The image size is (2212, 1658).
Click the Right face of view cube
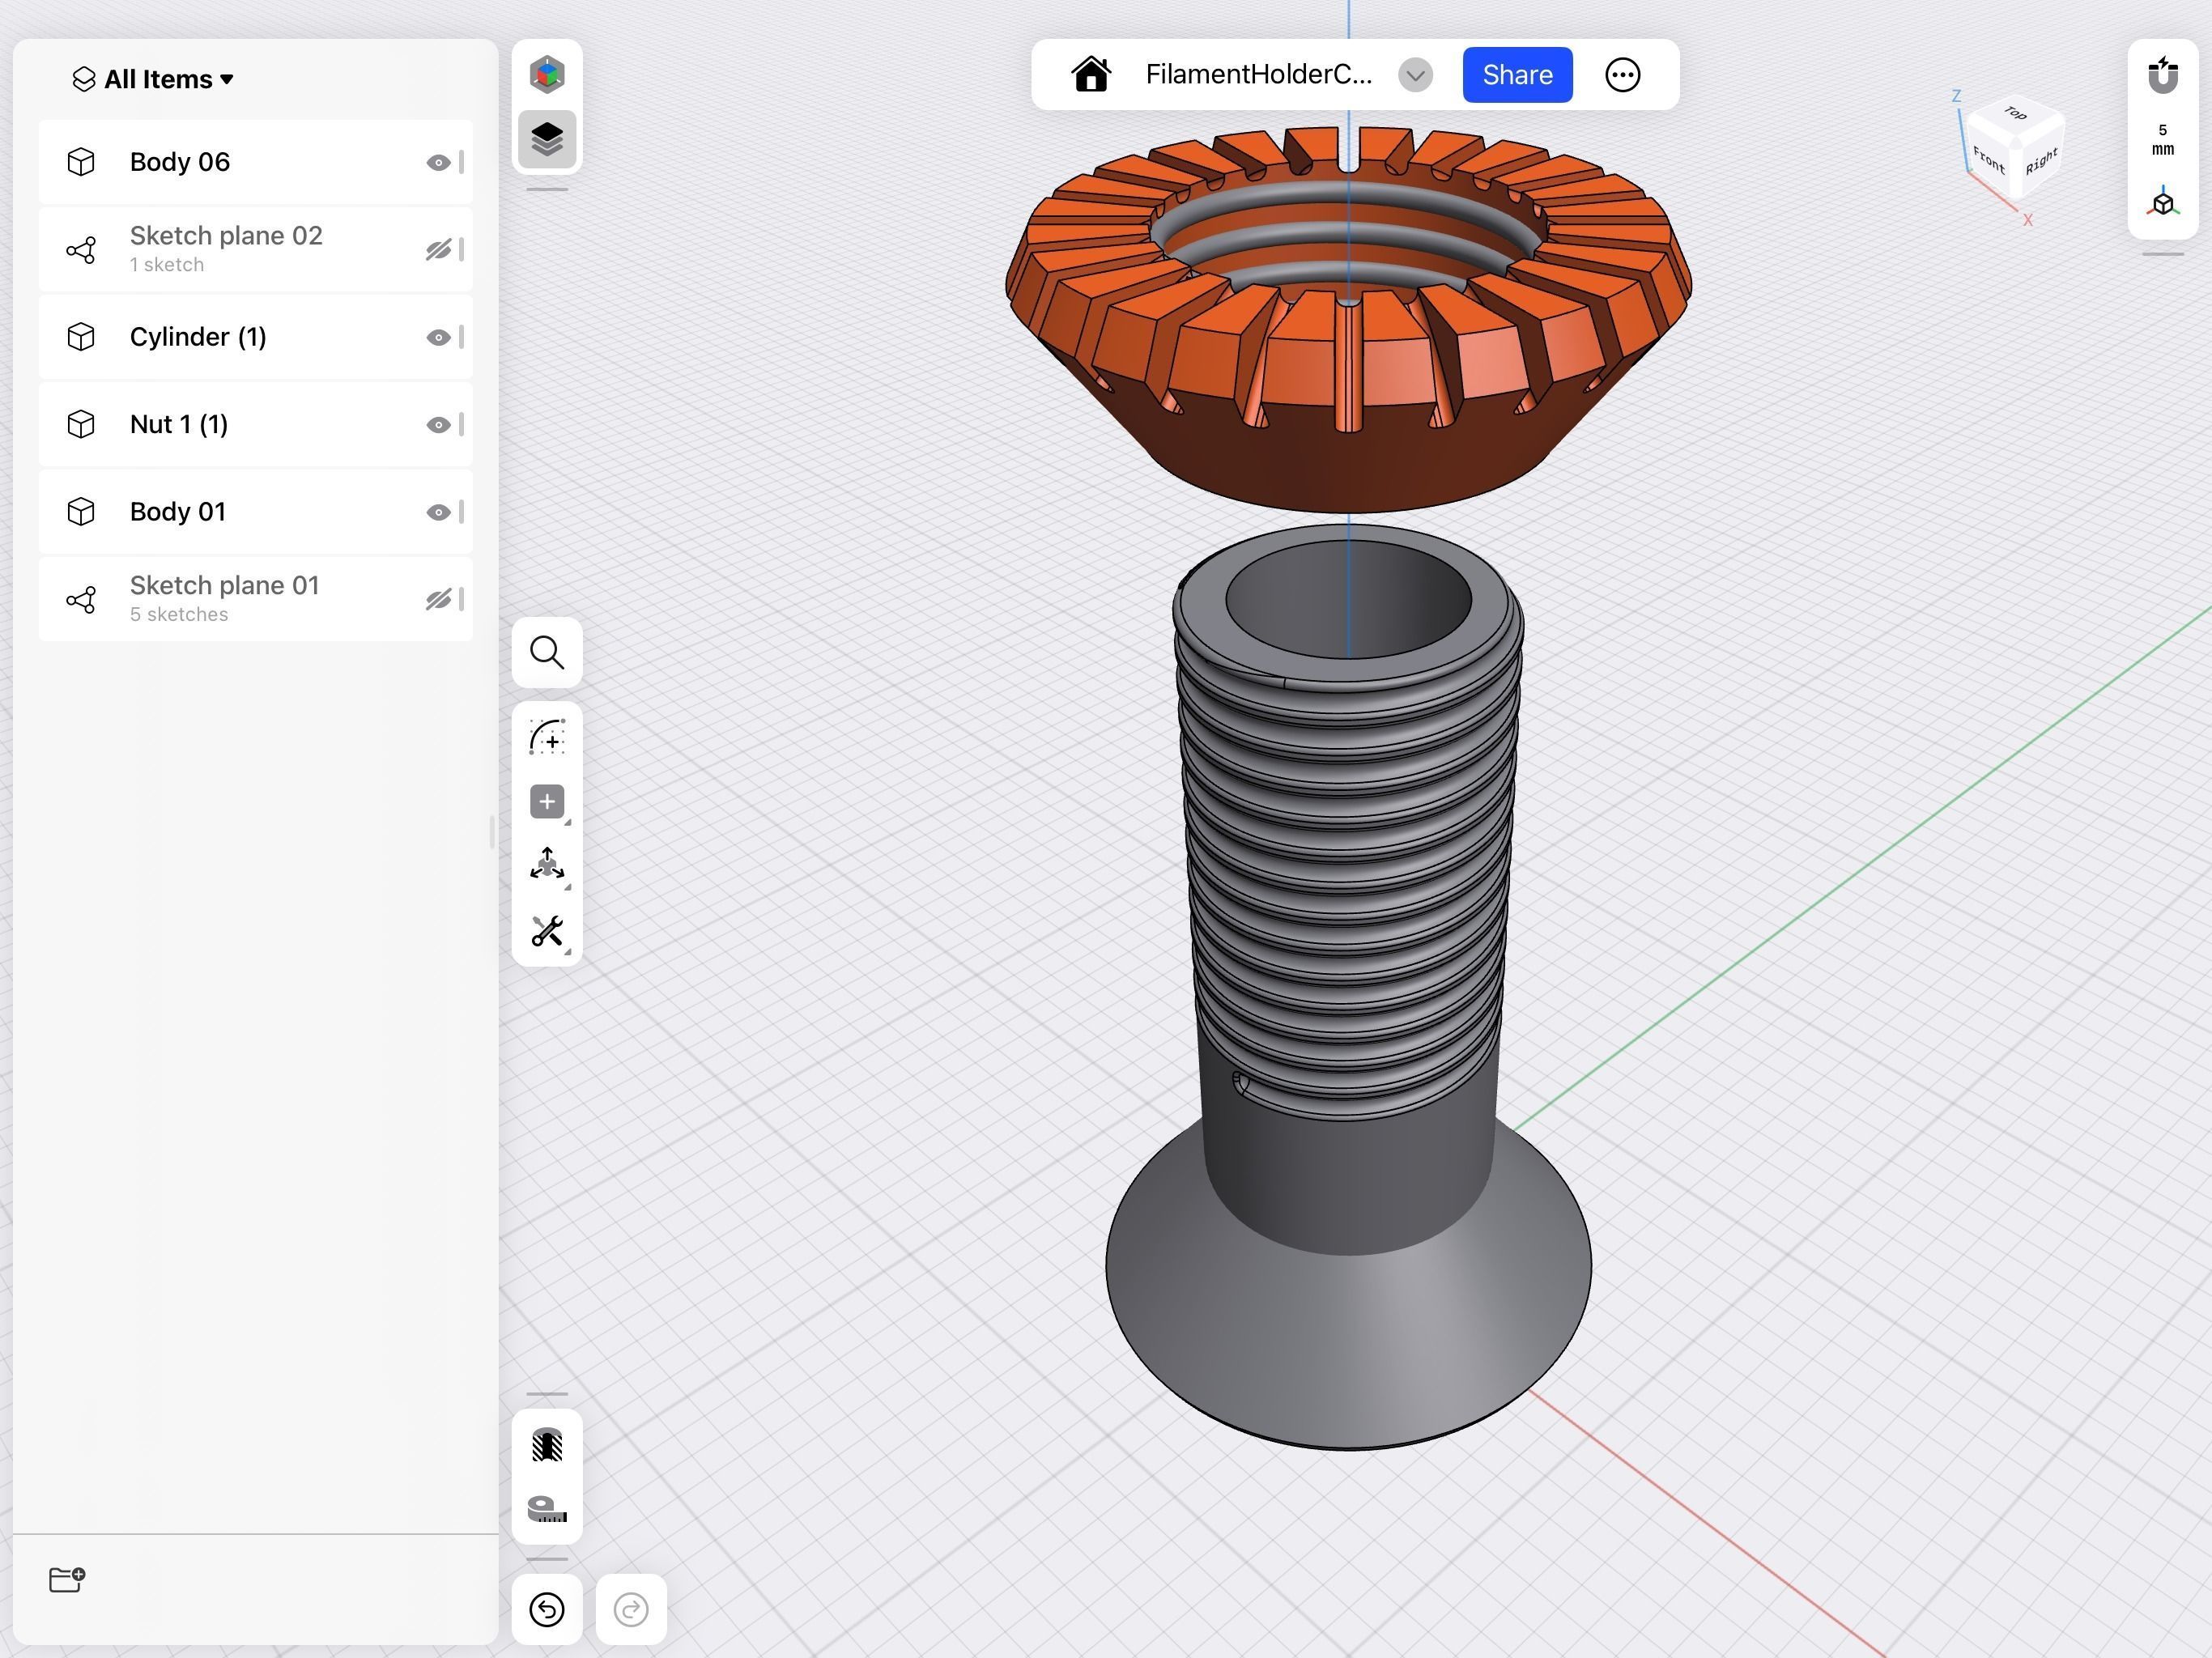[x=2041, y=161]
